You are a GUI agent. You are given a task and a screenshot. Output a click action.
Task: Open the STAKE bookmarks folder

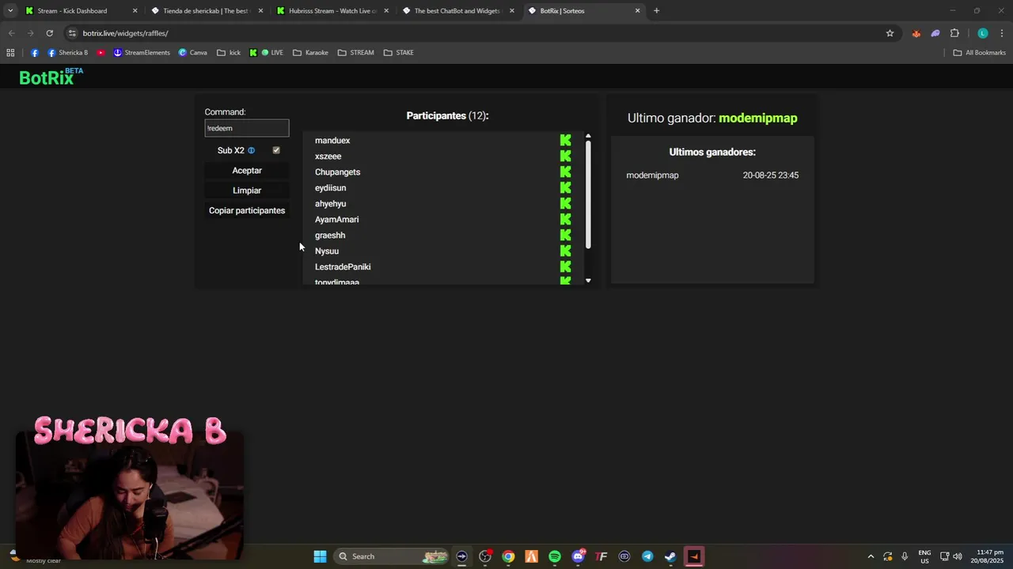click(399, 53)
